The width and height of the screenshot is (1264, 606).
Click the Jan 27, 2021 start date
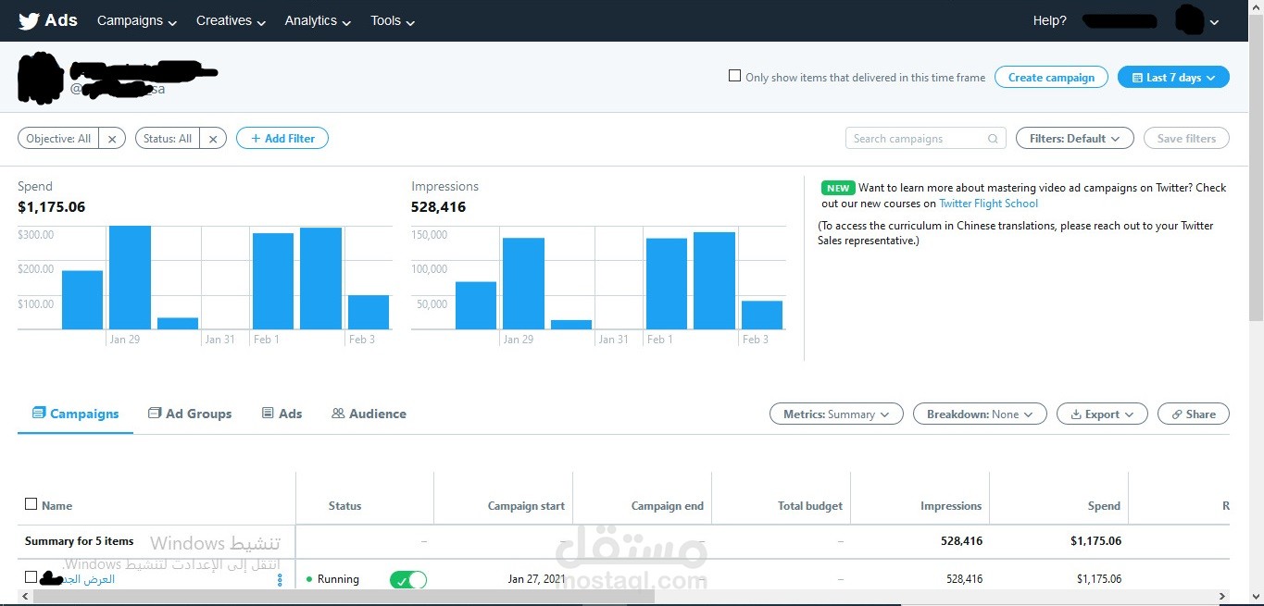(536, 579)
